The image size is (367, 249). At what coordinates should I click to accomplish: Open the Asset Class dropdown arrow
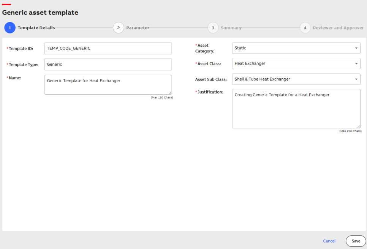(356, 63)
